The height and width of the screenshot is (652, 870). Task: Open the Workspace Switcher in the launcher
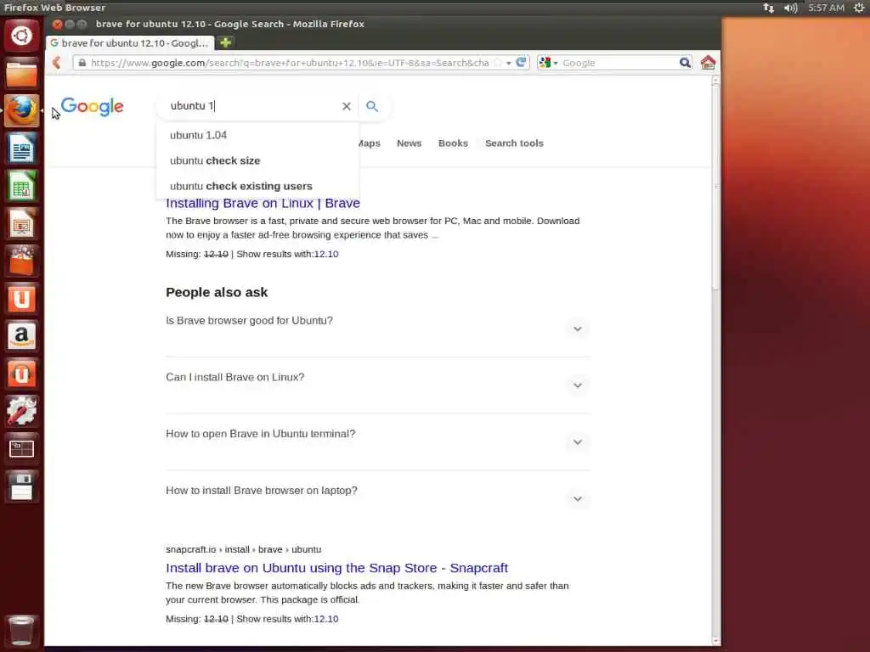[x=21, y=448]
